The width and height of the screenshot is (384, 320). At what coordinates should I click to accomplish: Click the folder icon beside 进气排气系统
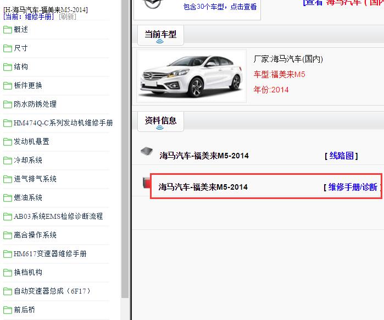point(8,179)
